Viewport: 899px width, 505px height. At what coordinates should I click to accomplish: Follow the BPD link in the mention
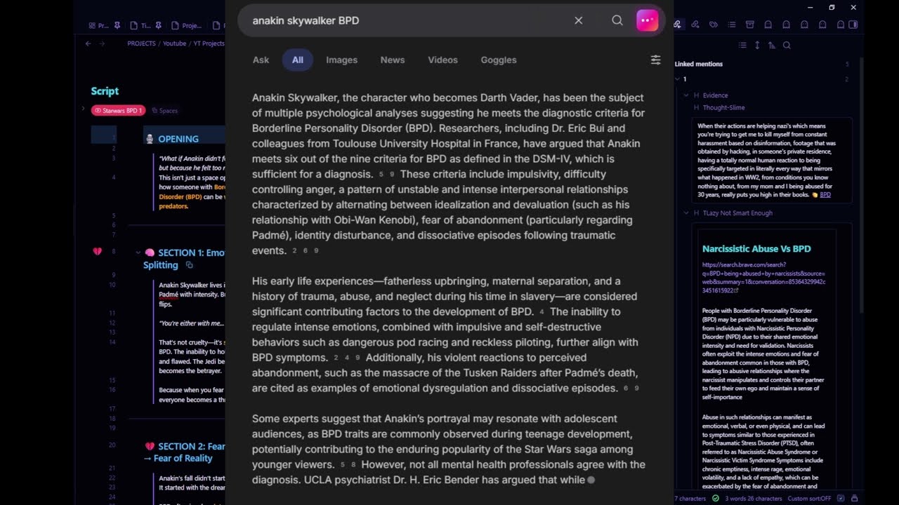(x=825, y=195)
